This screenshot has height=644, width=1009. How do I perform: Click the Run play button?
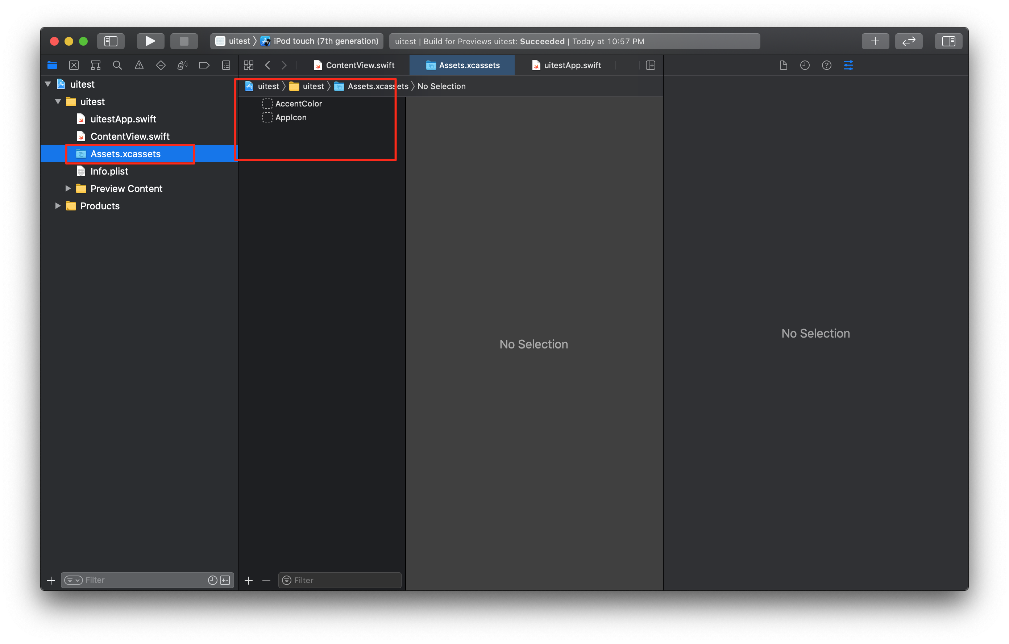(150, 41)
